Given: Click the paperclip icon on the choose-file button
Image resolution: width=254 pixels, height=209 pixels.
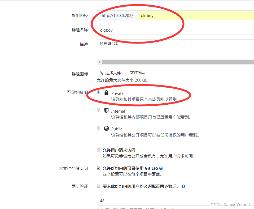Looking at the screenshot, I should coord(102,73).
